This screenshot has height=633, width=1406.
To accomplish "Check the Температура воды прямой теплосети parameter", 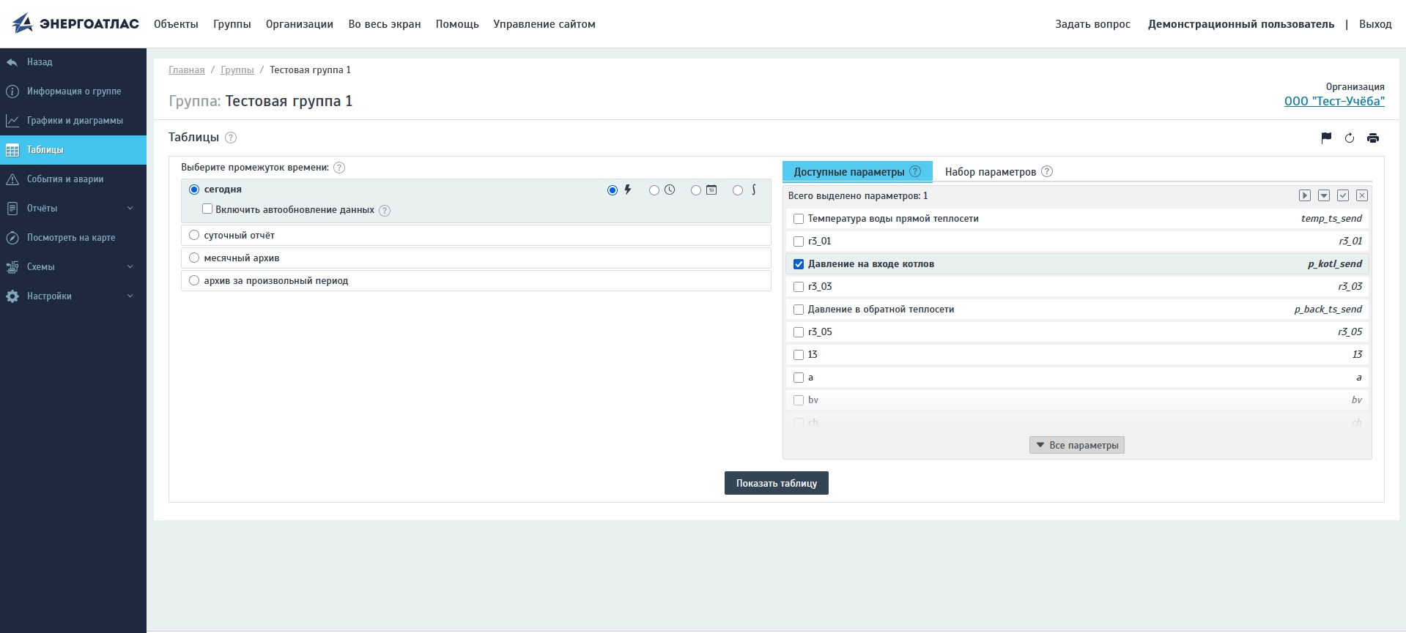I will coord(799,219).
